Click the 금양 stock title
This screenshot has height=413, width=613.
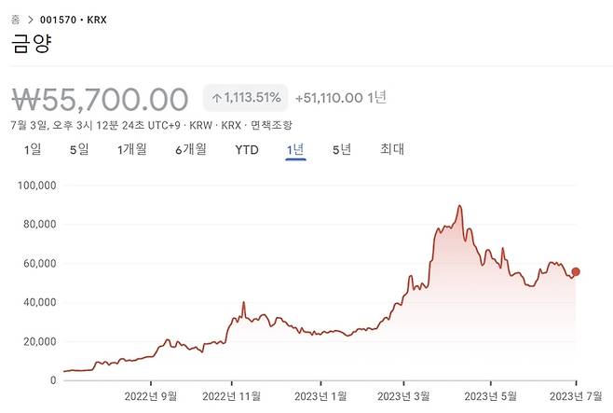point(32,43)
